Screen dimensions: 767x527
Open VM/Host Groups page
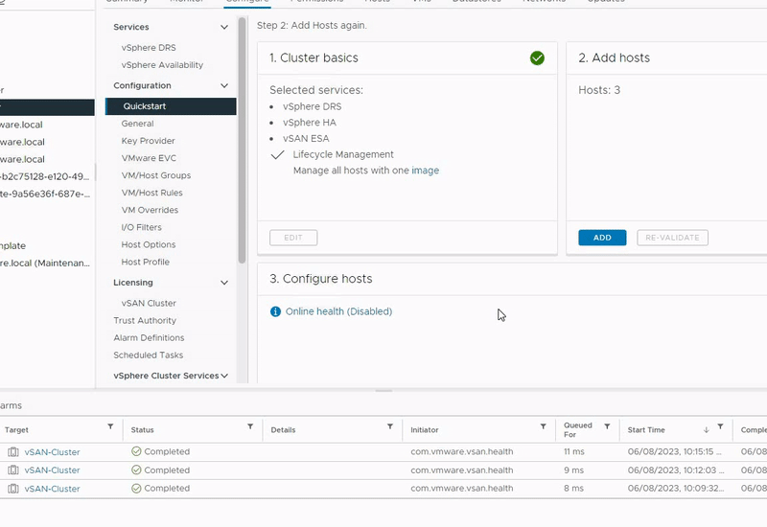coord(156,175)
